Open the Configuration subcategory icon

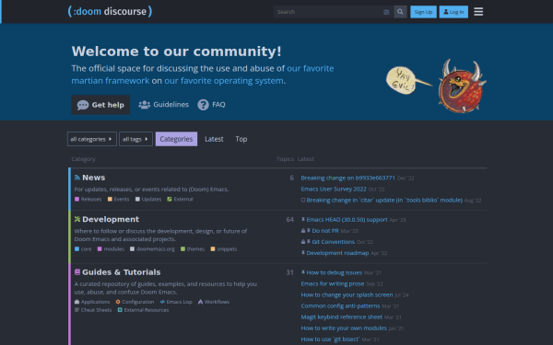[118, 302]
